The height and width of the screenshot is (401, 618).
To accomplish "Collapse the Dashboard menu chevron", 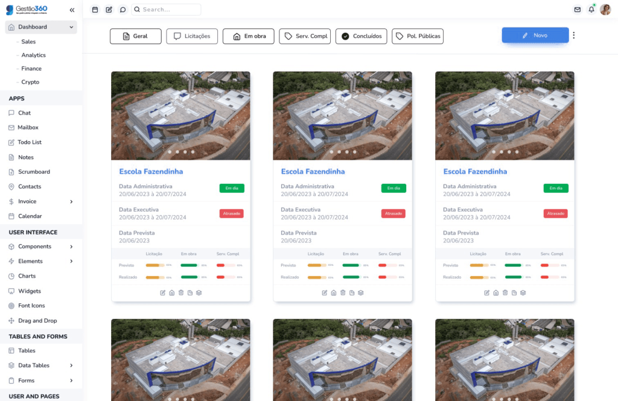I will tap(71, 27).
